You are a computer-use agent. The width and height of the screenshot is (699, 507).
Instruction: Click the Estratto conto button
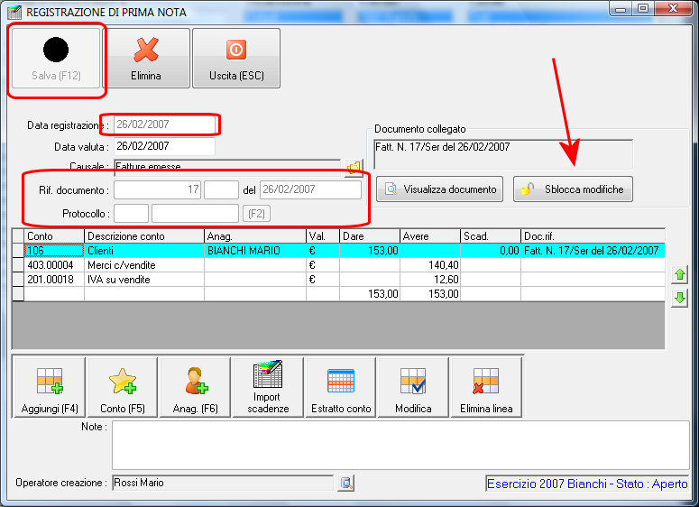[341, 388]
